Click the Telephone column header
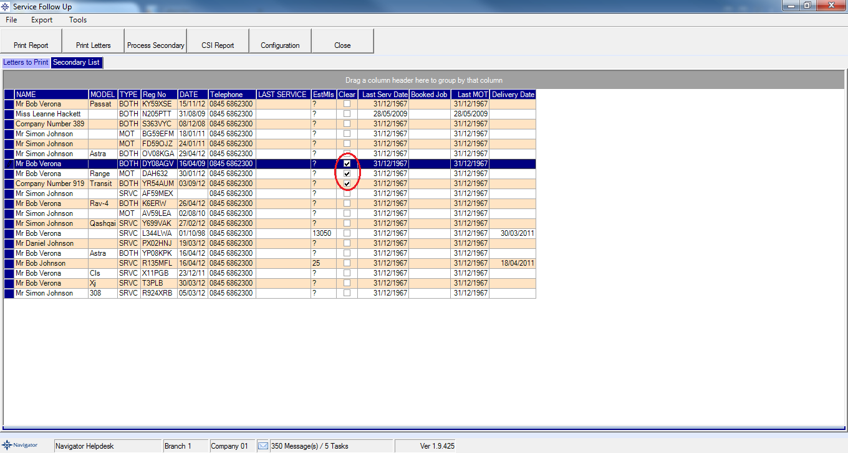This screenshot has width=848, height=453. 232,95
